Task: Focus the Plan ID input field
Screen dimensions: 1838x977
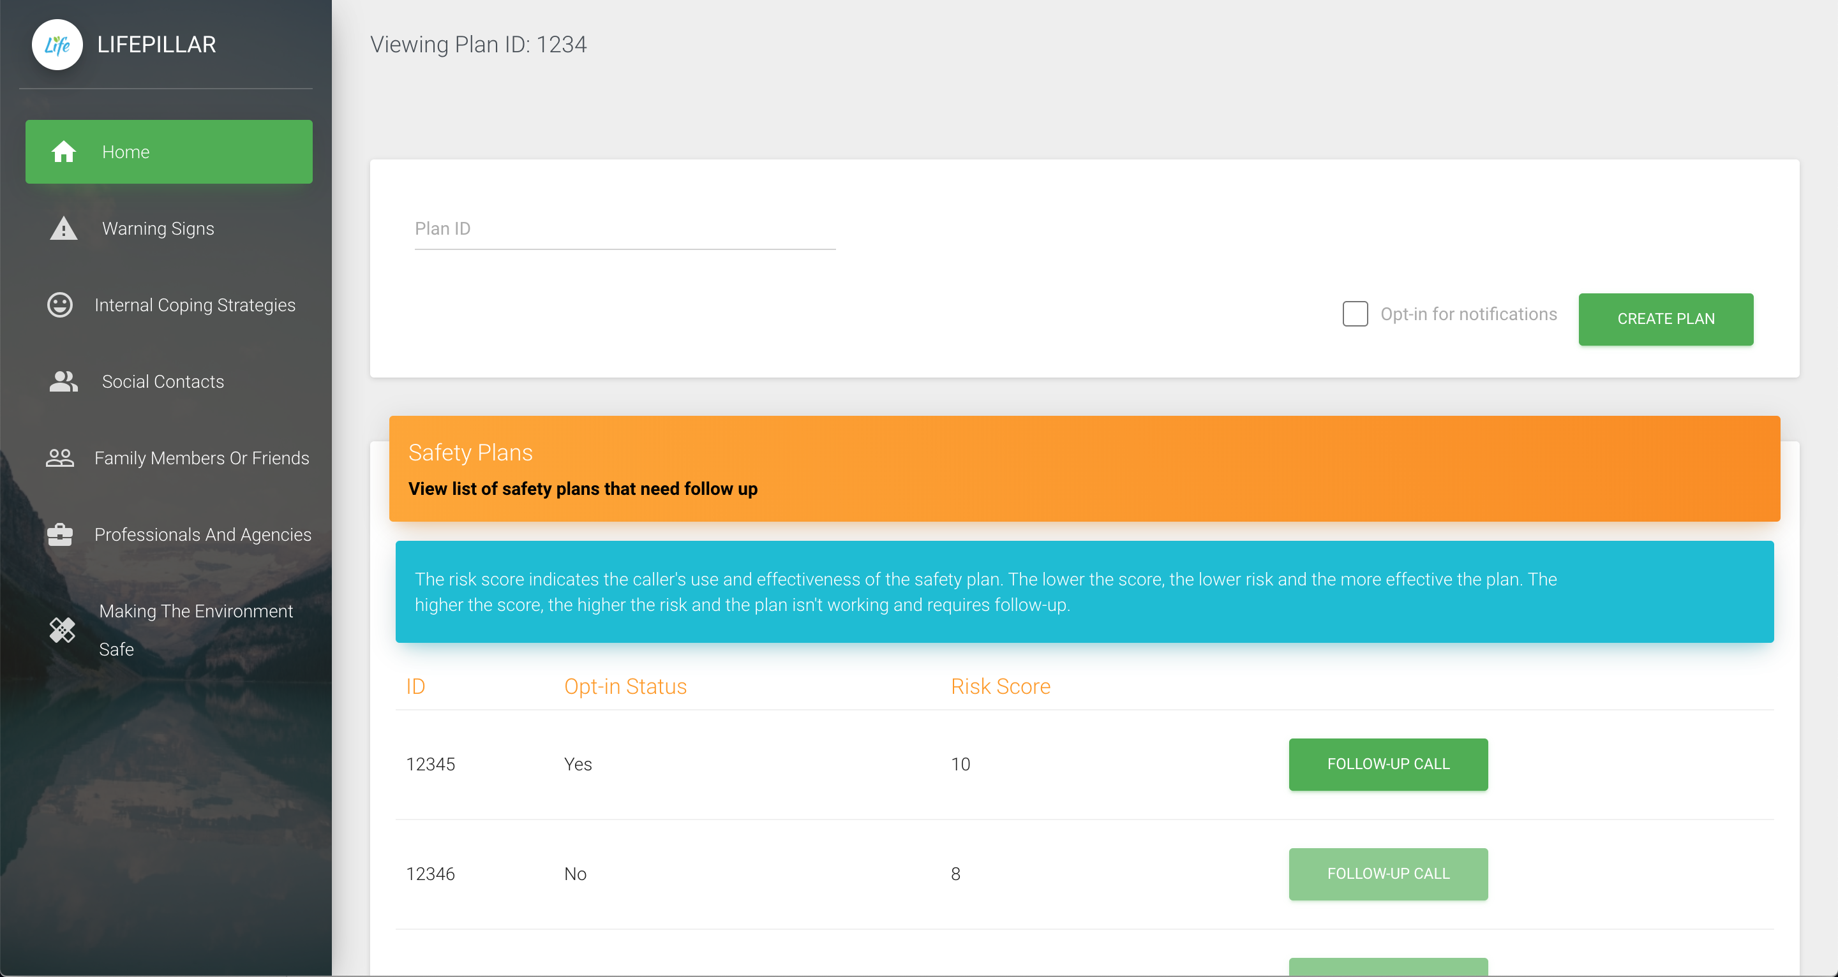Action: point(624,229)
